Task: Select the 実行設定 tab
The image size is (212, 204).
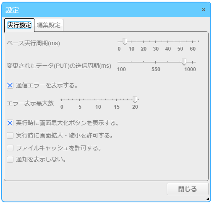Action: click(x=19, y=25)
